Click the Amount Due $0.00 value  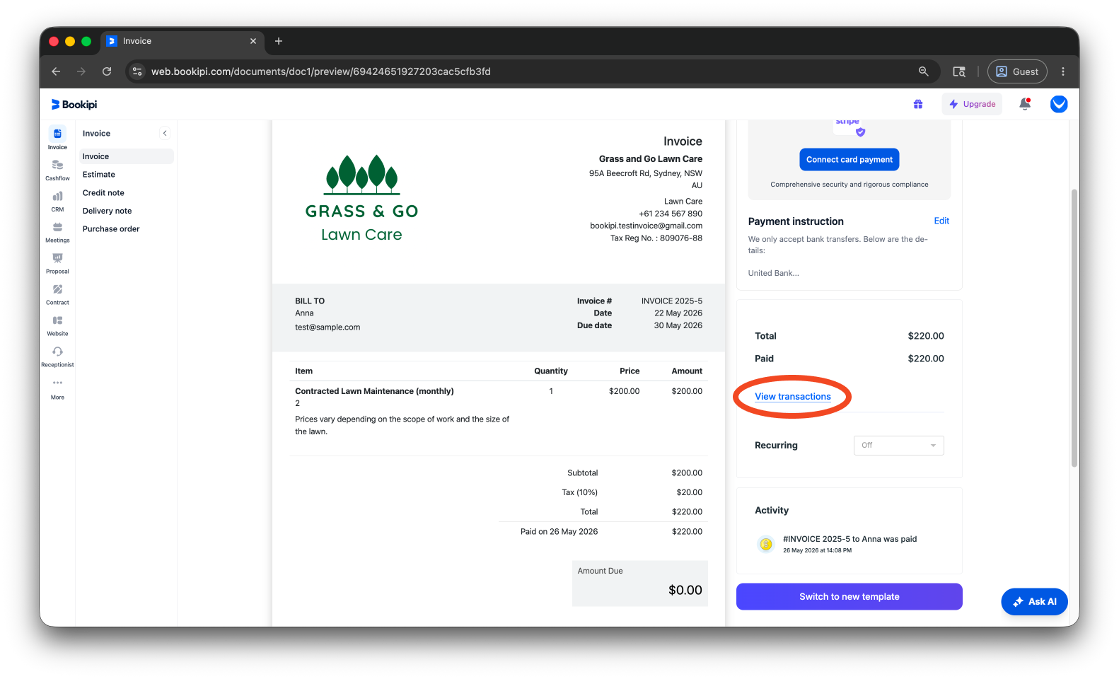coord(685,590)
